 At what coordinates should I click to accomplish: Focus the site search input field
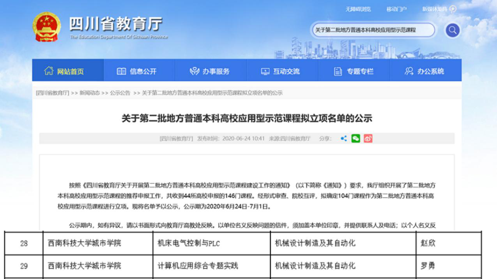tap(372, 30)
